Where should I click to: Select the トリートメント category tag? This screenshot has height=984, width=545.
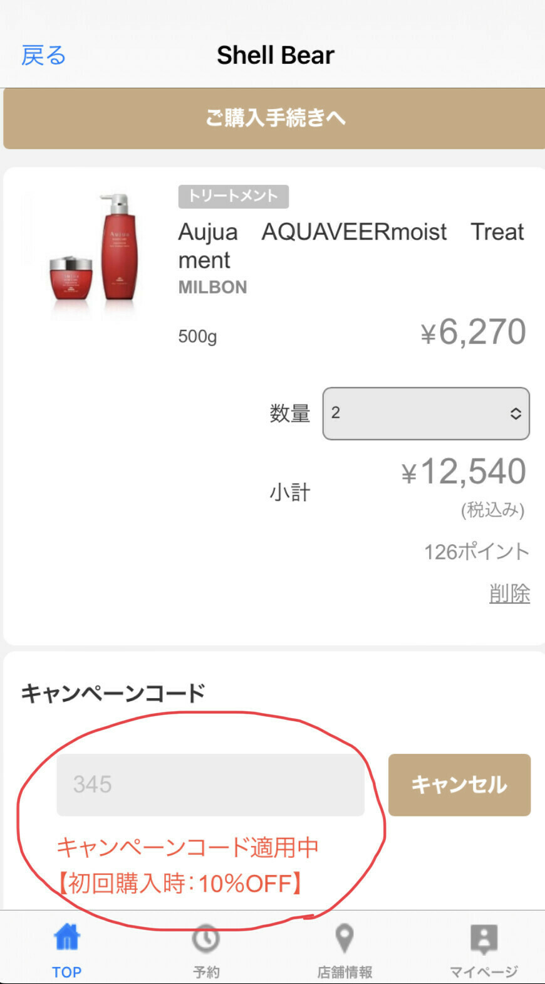233,196
